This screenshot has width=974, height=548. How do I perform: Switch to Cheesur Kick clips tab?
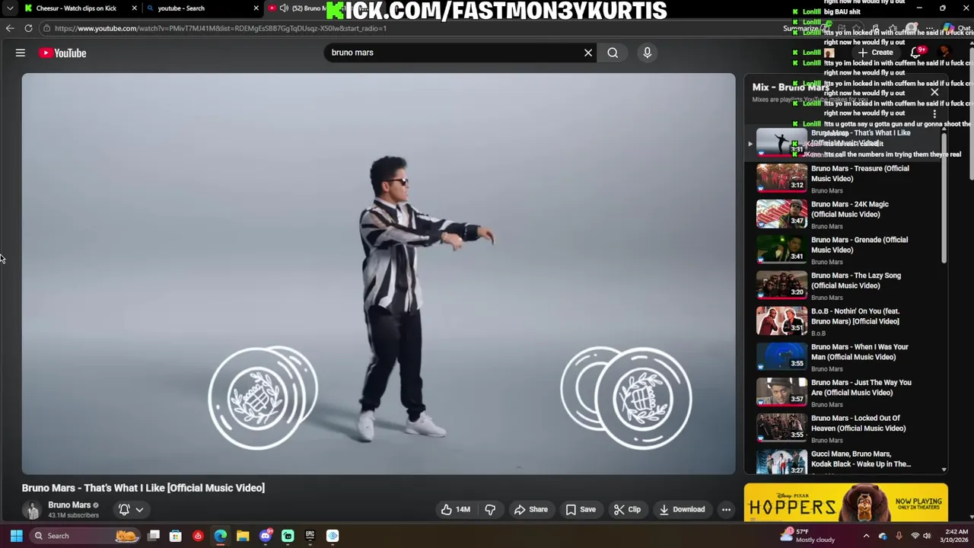coord(76,8)
